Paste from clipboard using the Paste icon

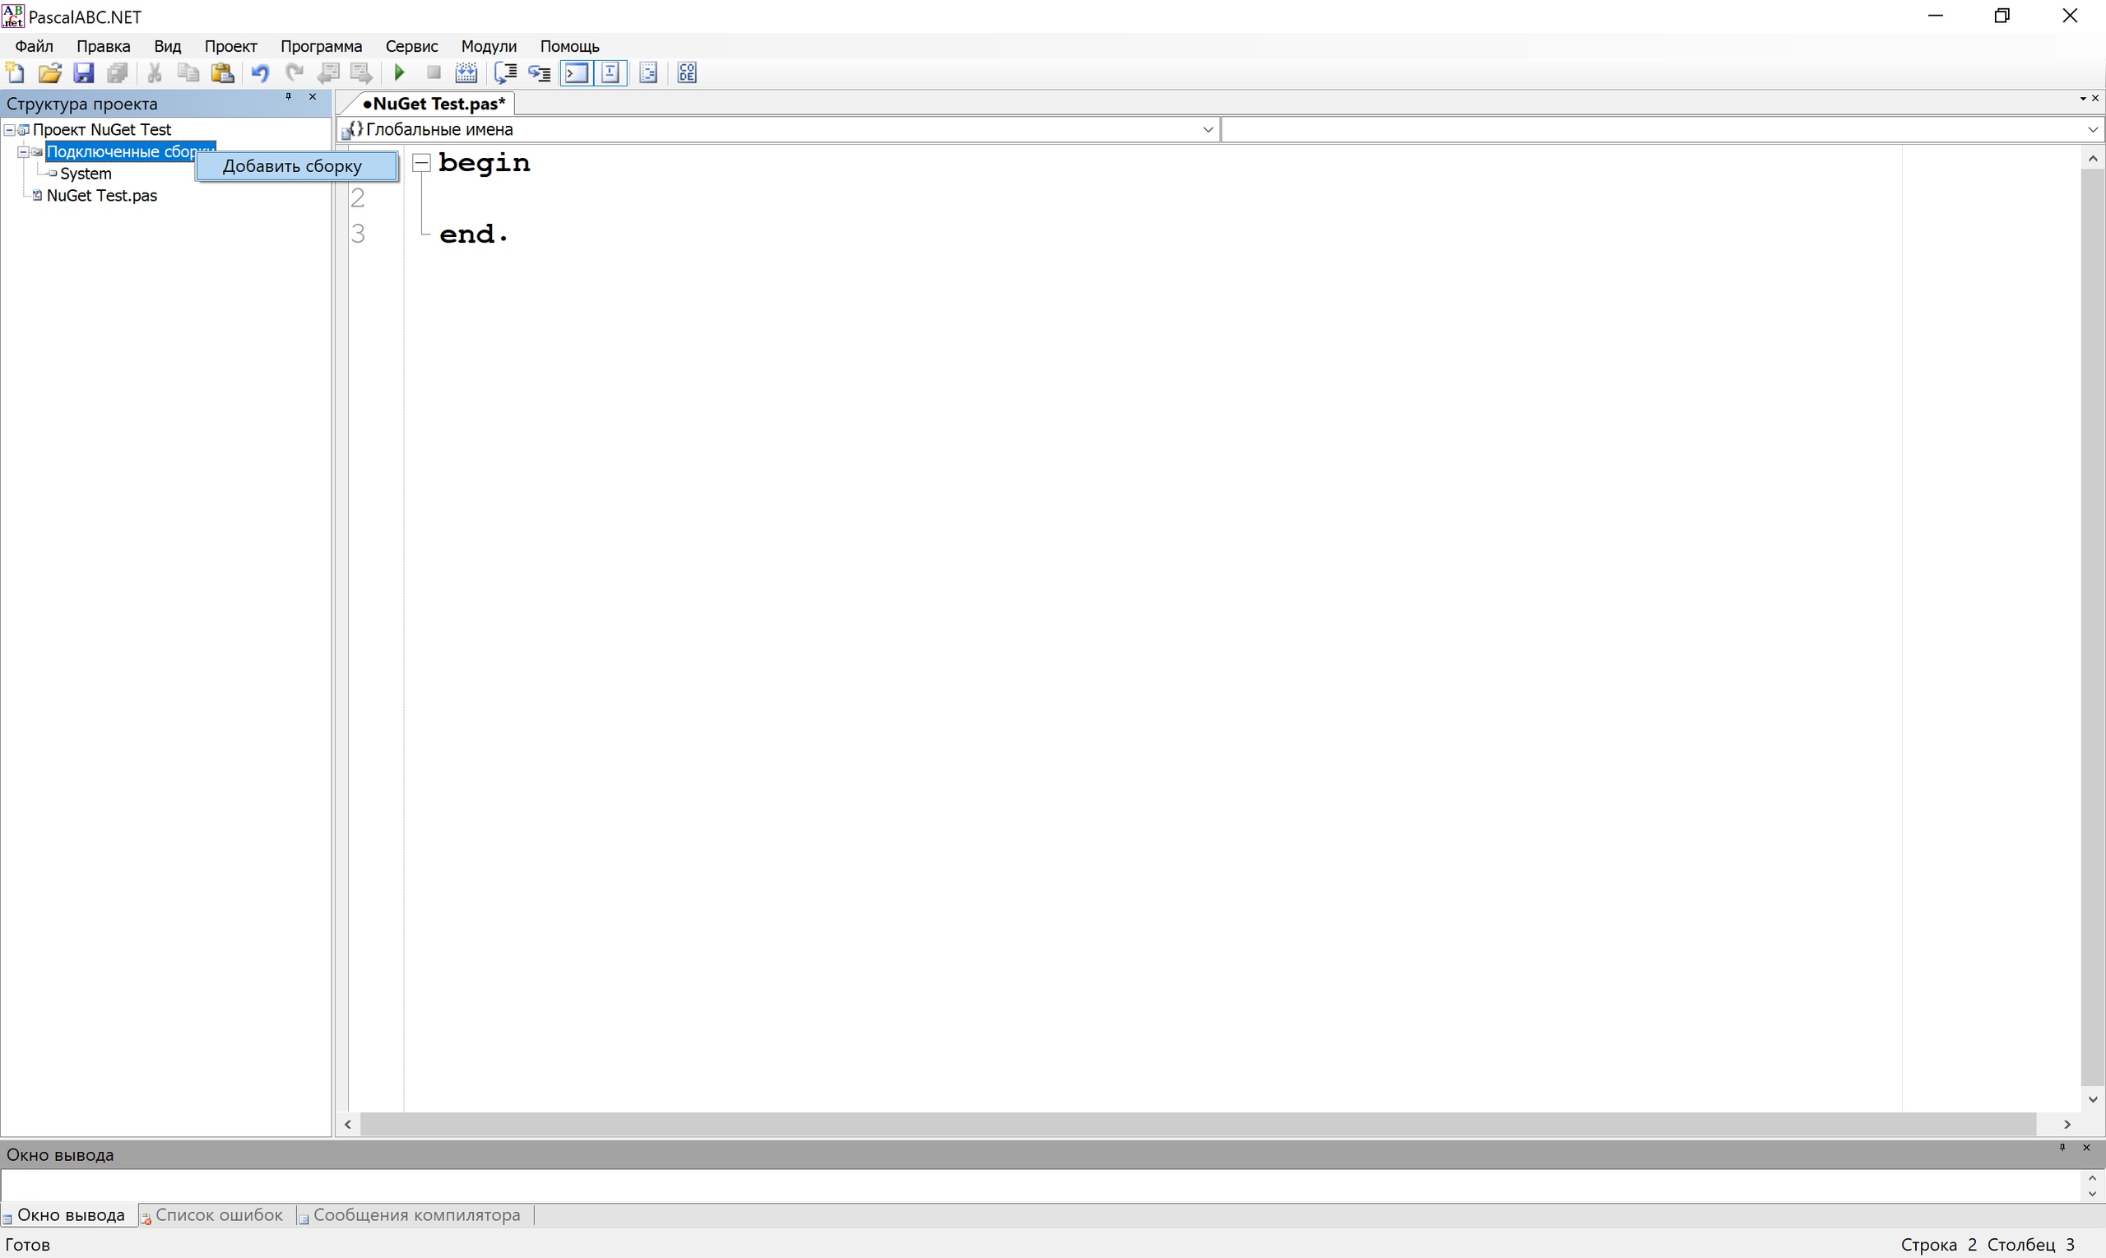coord(222,73)
